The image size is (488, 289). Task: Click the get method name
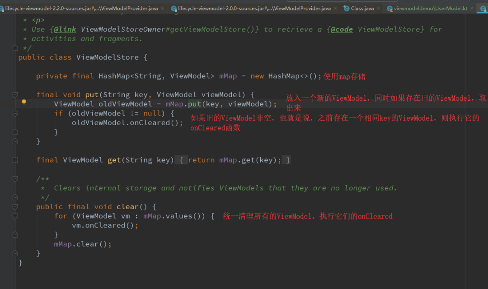(x=114, y=160)
